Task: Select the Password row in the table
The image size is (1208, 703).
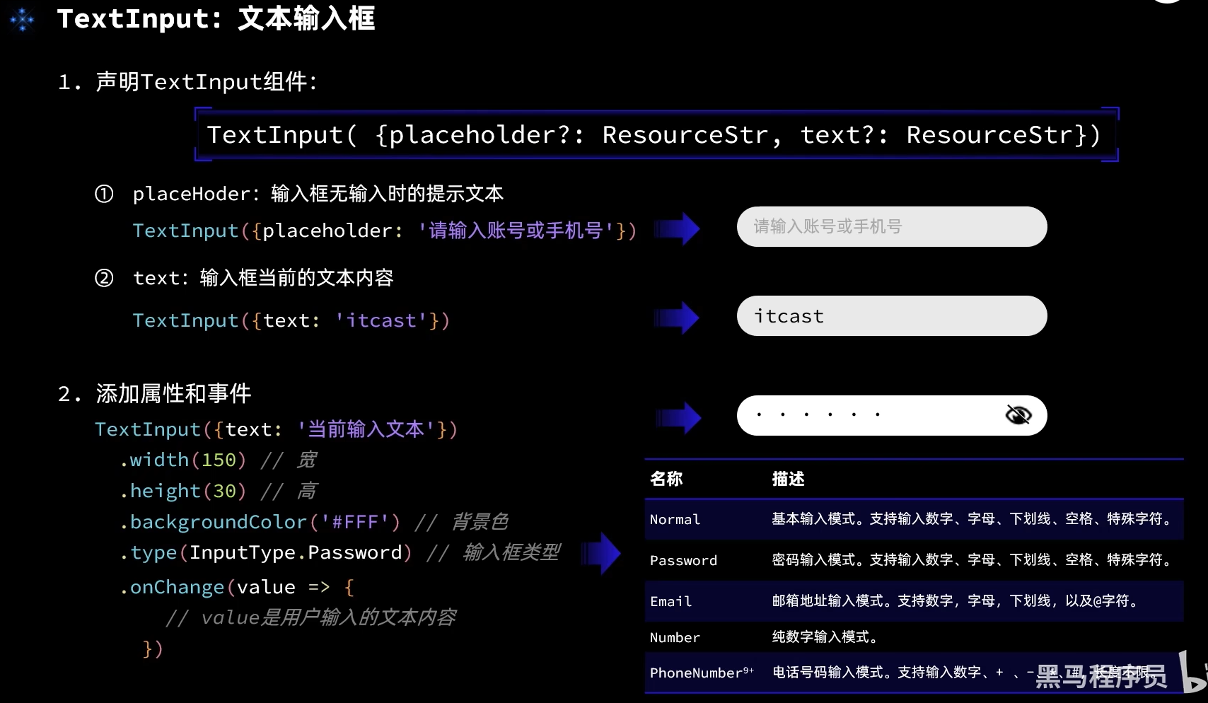Action: [913, 560]
